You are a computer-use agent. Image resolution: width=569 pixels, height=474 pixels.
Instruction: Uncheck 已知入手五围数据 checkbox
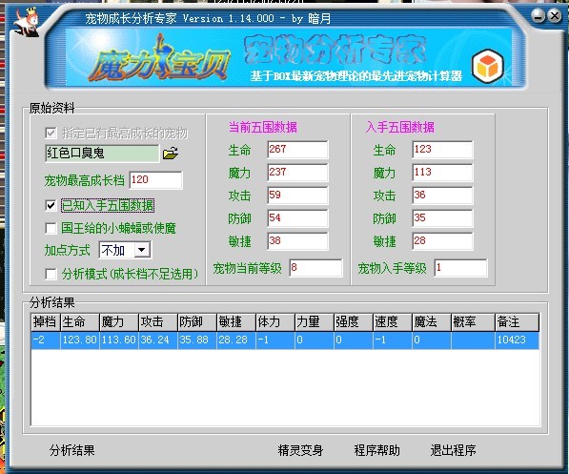pos(51,206)
